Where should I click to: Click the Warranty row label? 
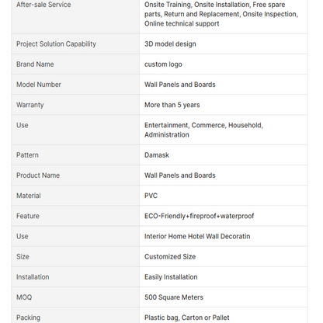click(x=30, y=105)
